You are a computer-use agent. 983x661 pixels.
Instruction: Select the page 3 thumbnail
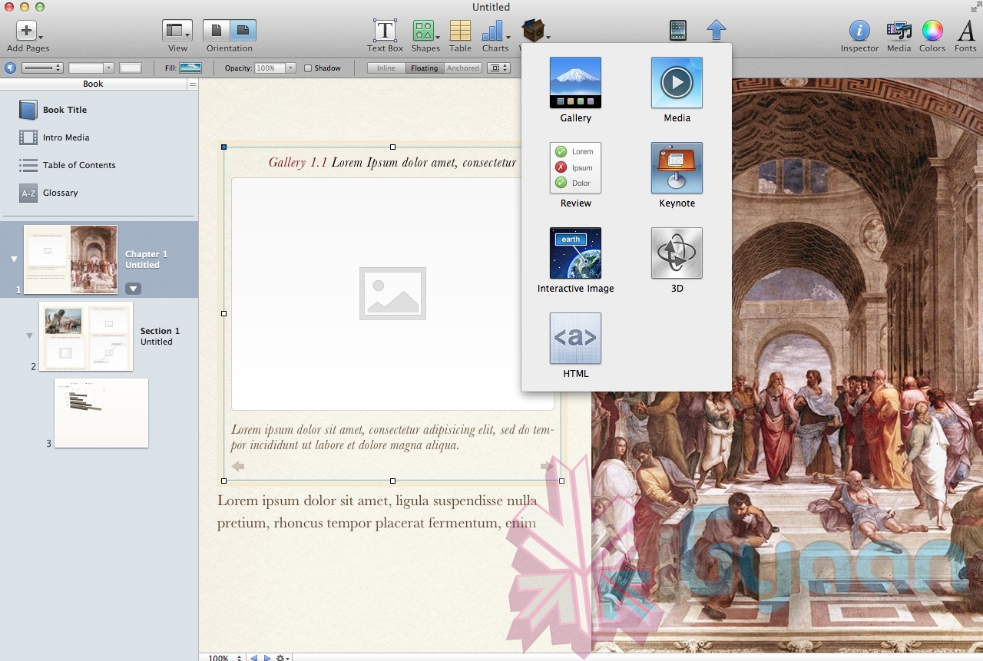tap(101, 413)
